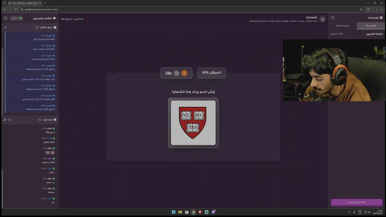
Task: Open the Windows Start menu
Action: point(174,212)
